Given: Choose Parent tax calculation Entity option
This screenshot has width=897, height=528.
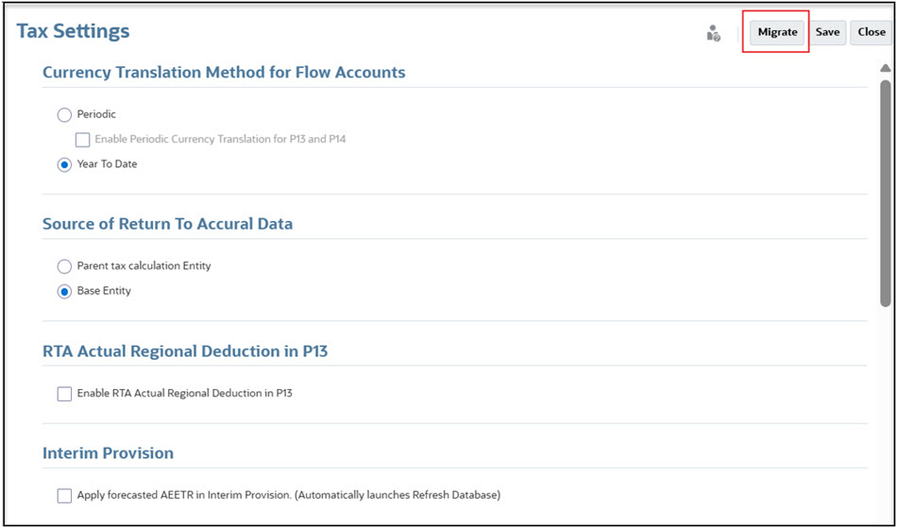Looking at the screenshot, I should 64,266.
